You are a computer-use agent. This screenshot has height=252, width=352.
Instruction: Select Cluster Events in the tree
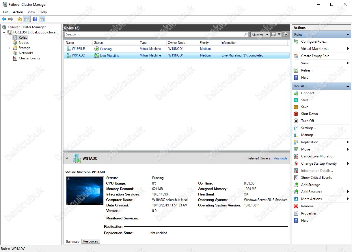click(x=29, y=58)
